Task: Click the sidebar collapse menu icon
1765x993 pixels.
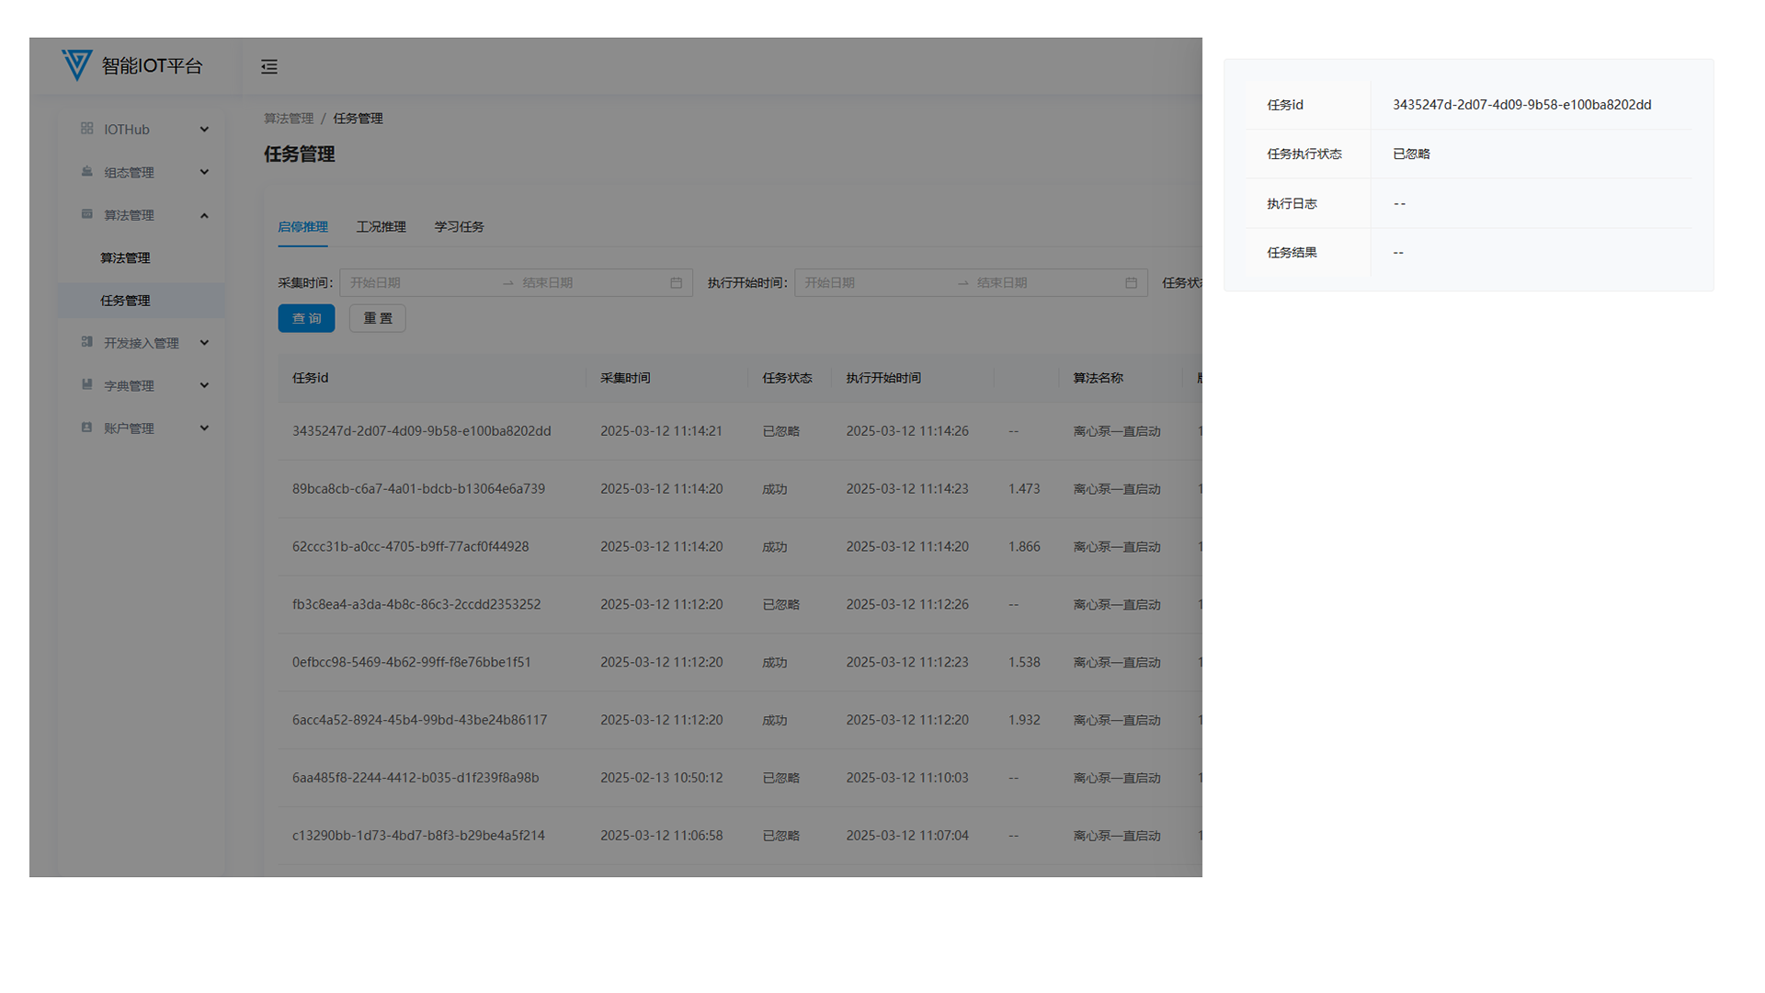Action: (x=269, y=66)
